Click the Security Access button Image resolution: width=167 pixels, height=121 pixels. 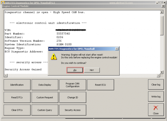tap(73, 110)
